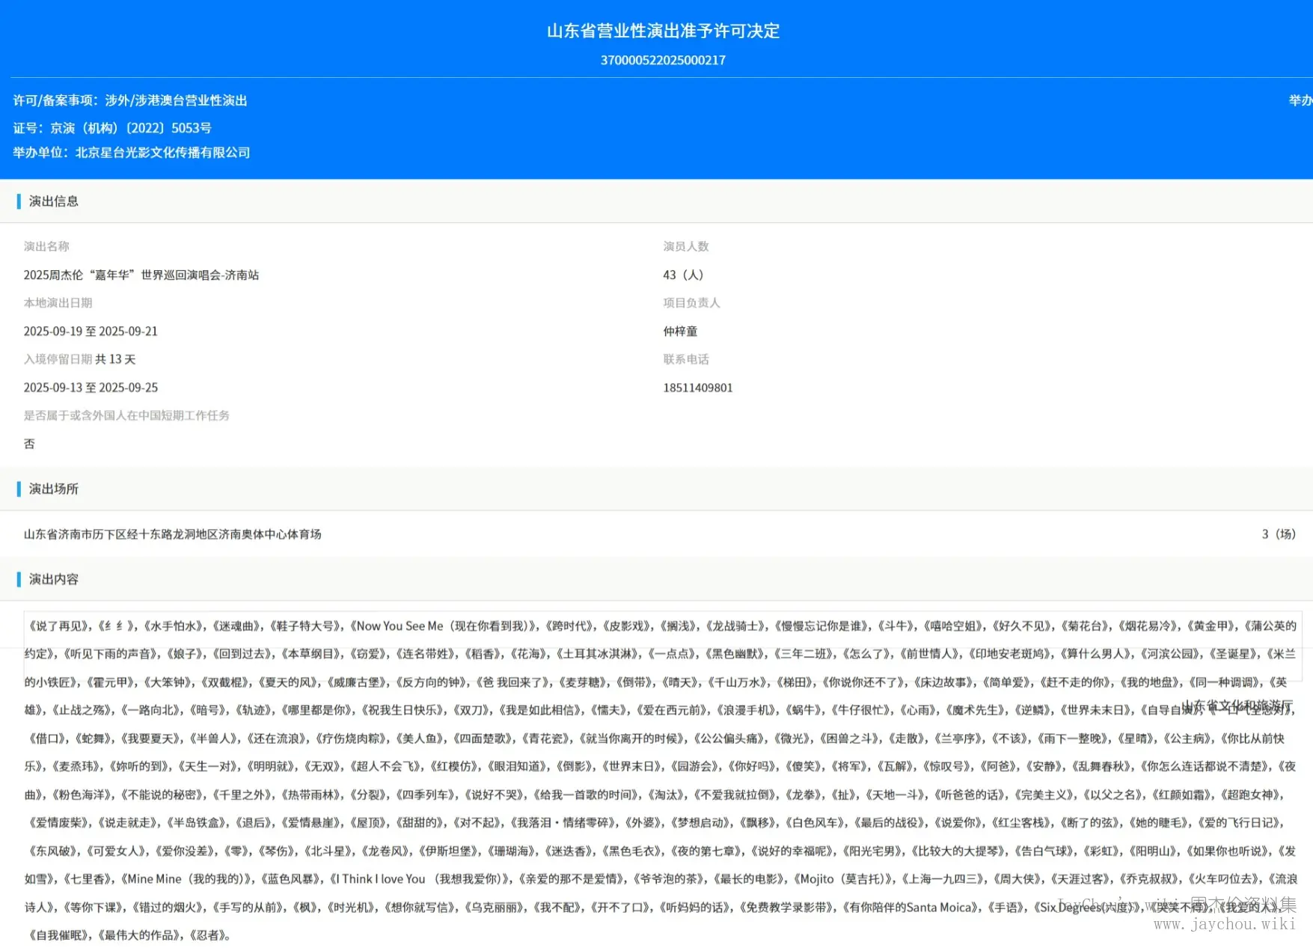Select the name 仲梓童
Image resolution: width=1313 pixels, height=948 pixels.
point(680,331)
